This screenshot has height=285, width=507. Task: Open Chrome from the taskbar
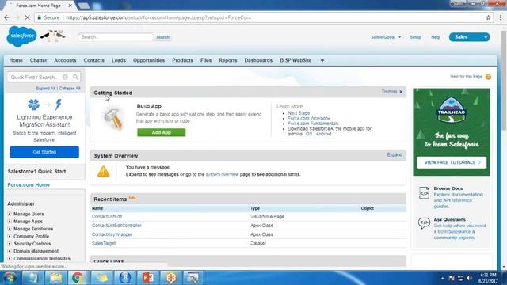[x=77, y=278]
